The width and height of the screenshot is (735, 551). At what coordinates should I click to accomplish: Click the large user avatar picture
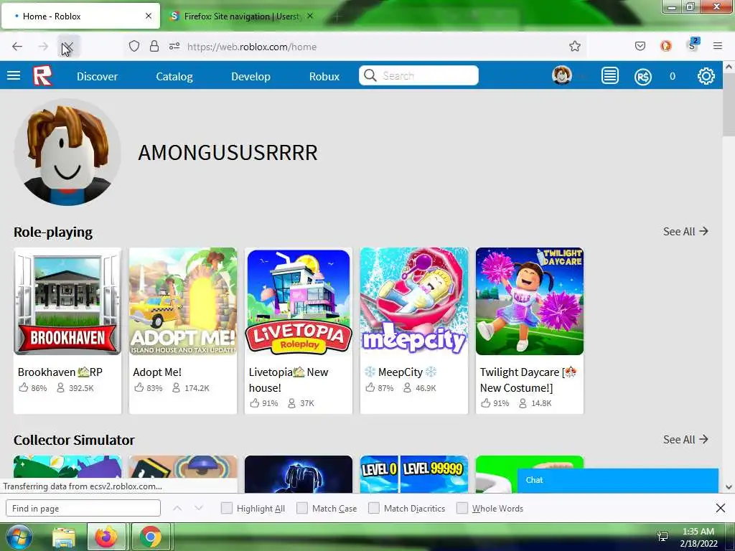click(67, 152)
